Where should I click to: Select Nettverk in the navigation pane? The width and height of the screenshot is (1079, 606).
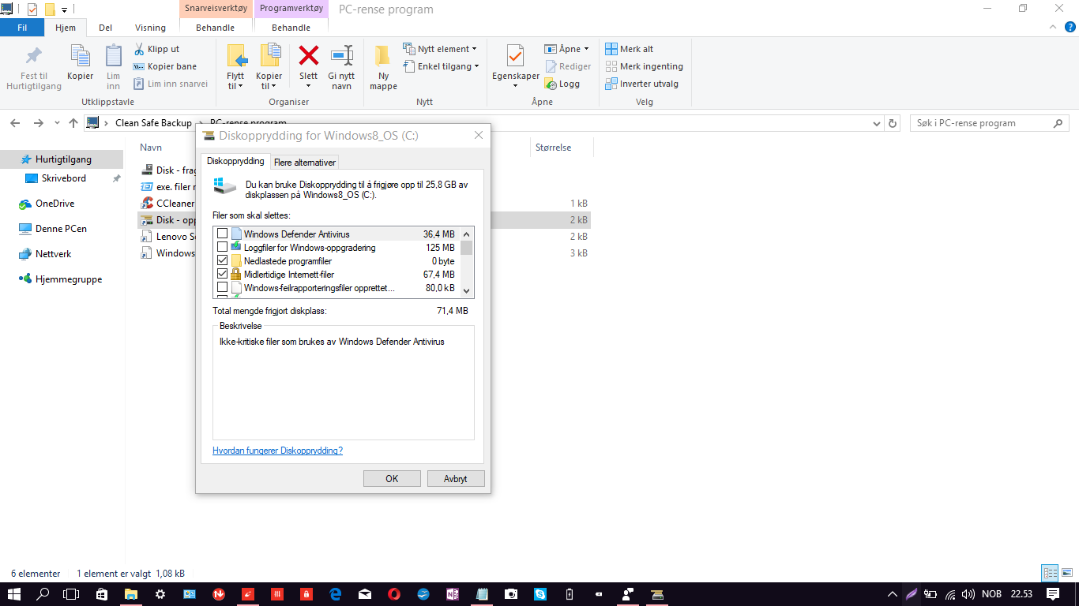[53, 254]
